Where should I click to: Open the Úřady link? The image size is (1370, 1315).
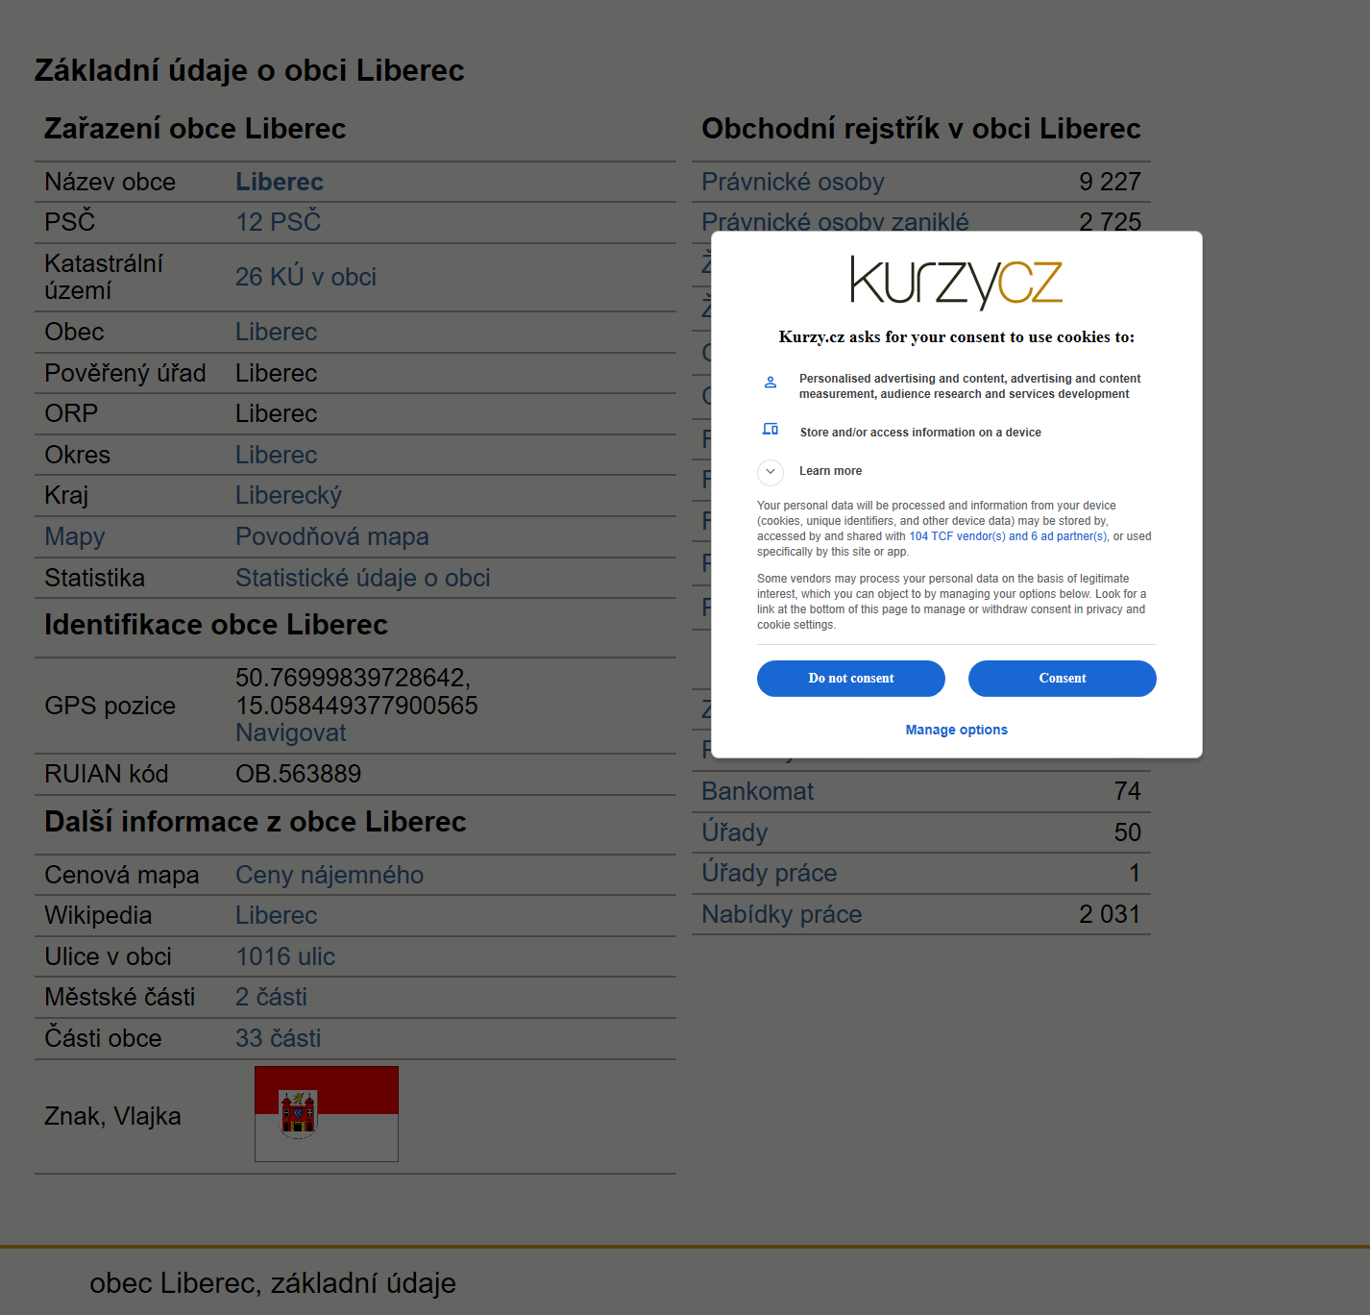pyautogui.click(x=735, y=832)
